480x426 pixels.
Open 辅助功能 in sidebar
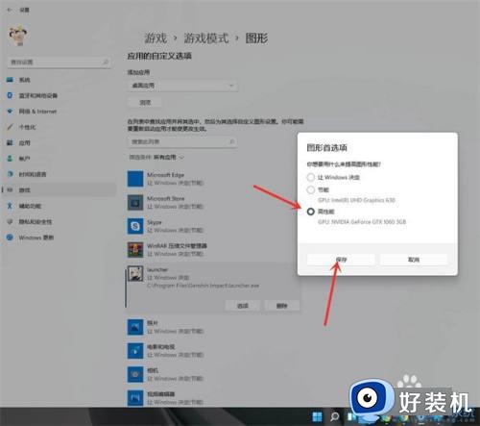coord(58,206)
